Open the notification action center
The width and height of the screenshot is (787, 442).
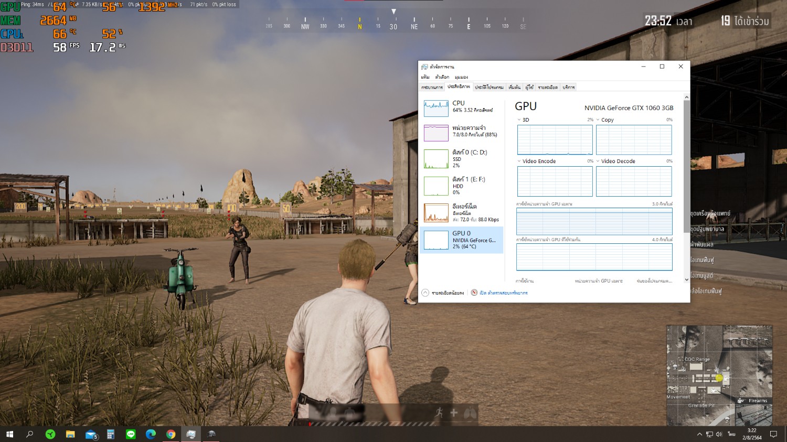(773, 434)
